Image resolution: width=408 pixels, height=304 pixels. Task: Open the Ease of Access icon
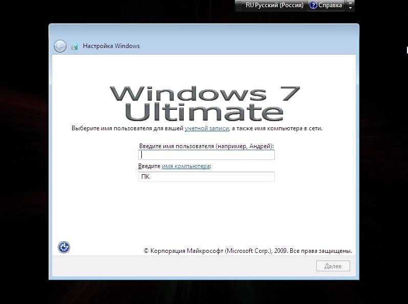pyautogui.click(x=64, y=247)
